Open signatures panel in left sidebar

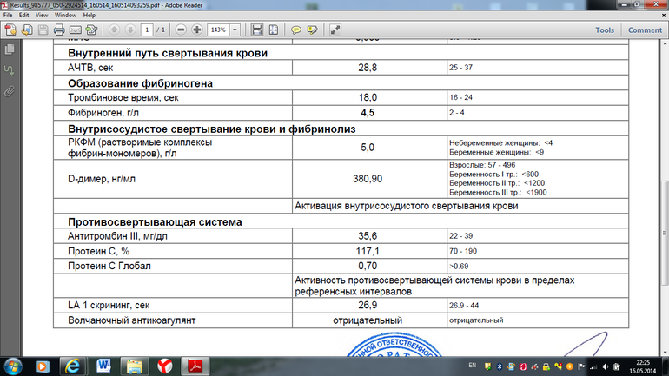[x=10, y=70]
